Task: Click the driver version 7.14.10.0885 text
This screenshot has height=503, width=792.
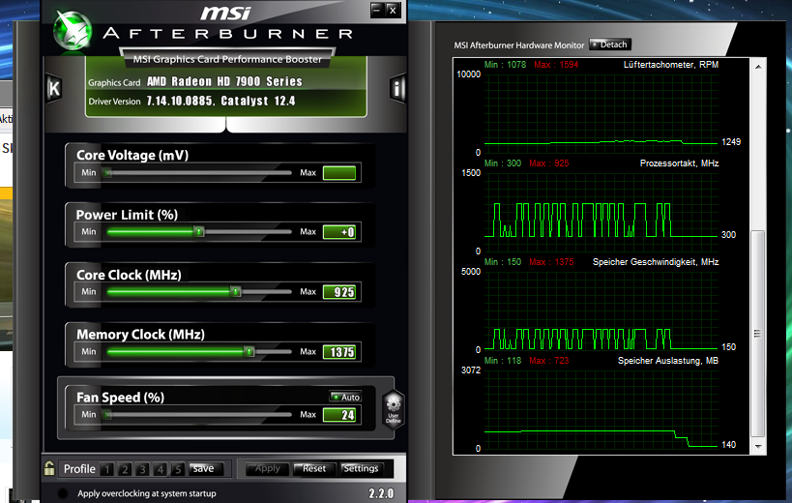Action: click(180, 101)
